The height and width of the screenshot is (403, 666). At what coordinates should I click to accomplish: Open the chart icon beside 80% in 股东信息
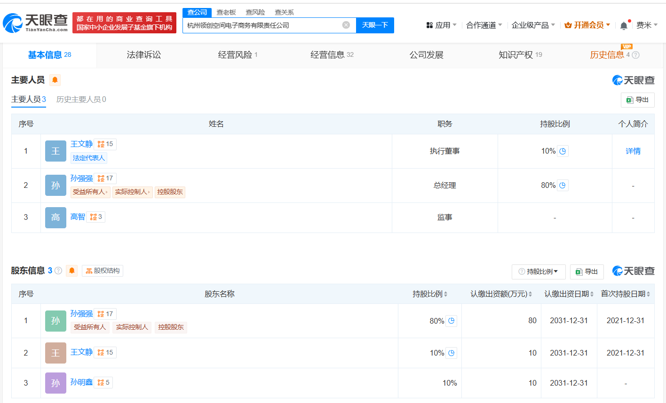pyautogui.click(x=452, y=321)
